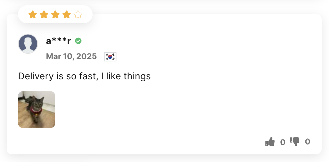Click the thumbs down icon
329x162 pixels.
point(295,141)
